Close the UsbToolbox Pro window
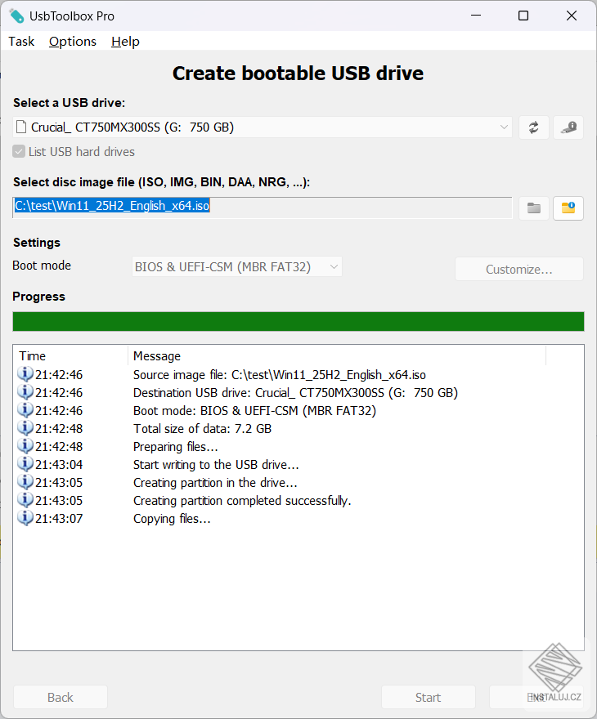The width and height of the screenshot is (597, 719). 572,16
